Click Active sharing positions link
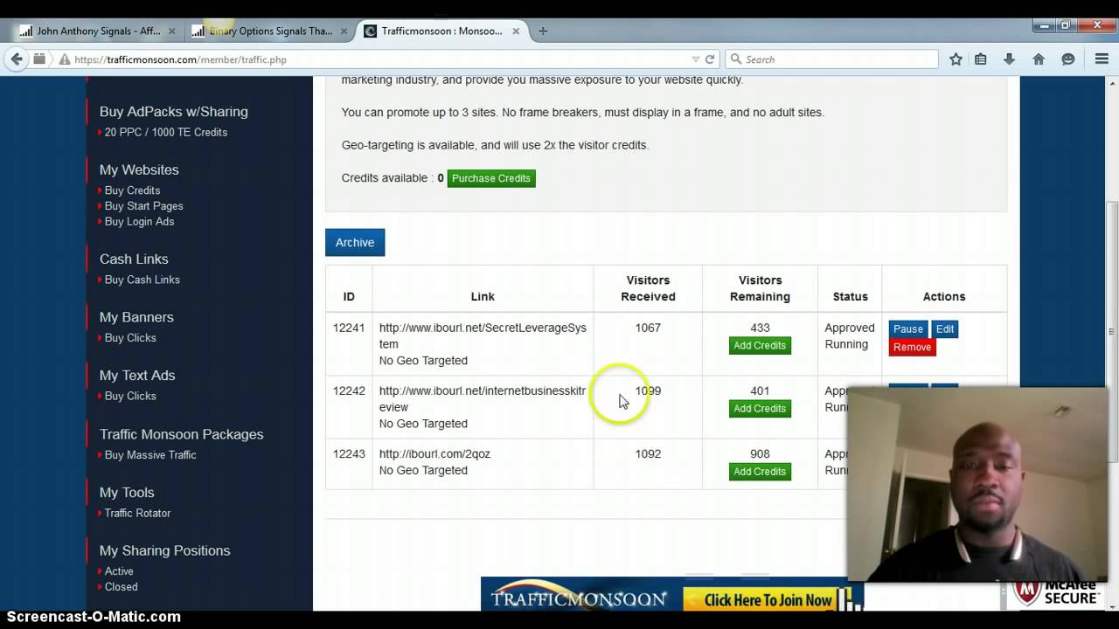 pos(119,571)
